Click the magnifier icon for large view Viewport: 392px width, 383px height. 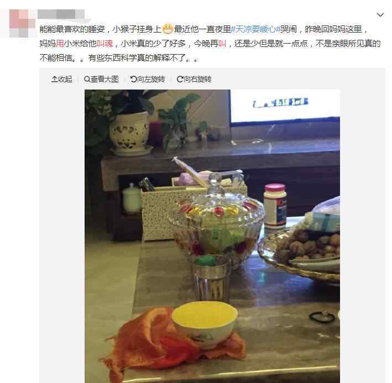point(87,79)
